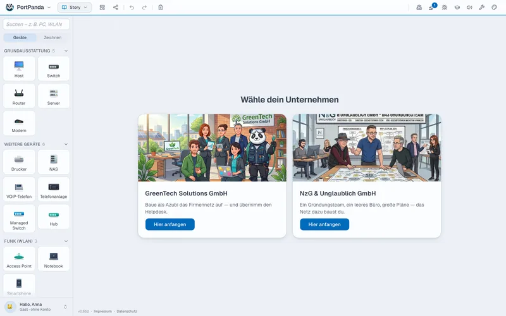
Task: Start GreenTech Solutions with Hier anfangen
Action: click(170, 224)
